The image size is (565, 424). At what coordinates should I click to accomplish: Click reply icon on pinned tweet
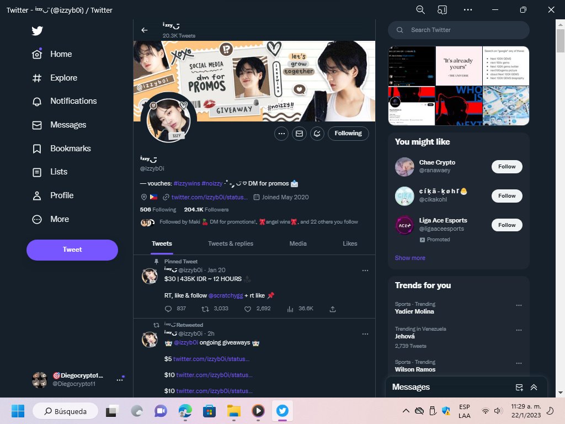(168, 309)
